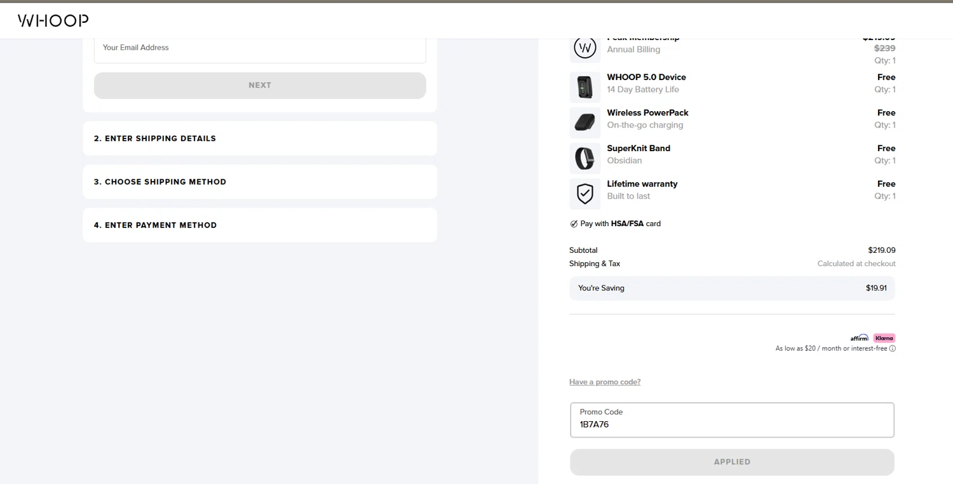
Task: Click the 'Calculated at checkout' text
Action: (x=856, y=264)
